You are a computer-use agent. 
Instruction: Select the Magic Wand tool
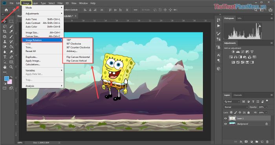click(x=11, y=26)
